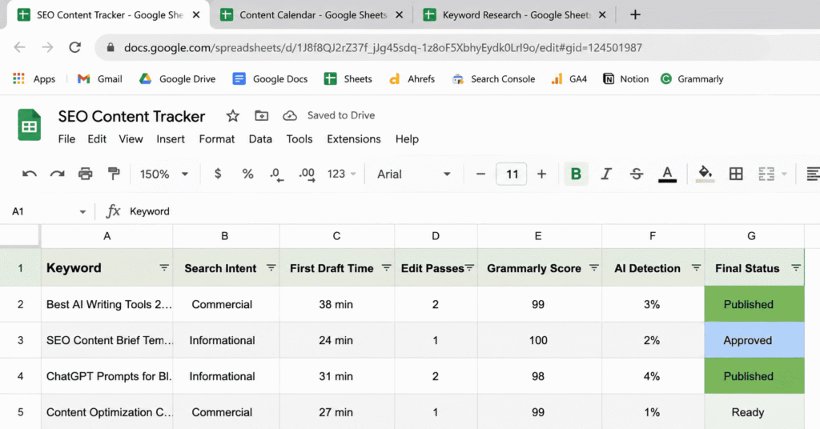Format as percent with % icon
The width and height of the screenshot is (820, 429).
[248, 174]
